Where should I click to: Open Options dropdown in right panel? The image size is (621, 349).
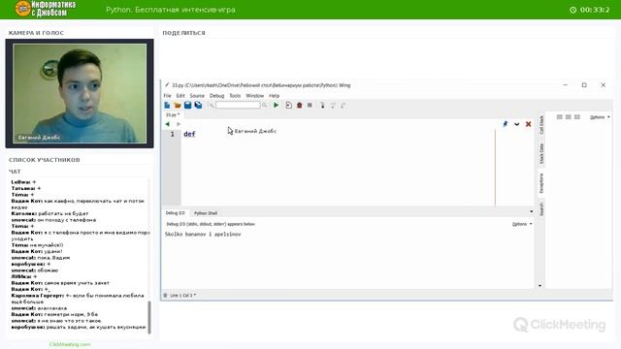pos(600,117)
